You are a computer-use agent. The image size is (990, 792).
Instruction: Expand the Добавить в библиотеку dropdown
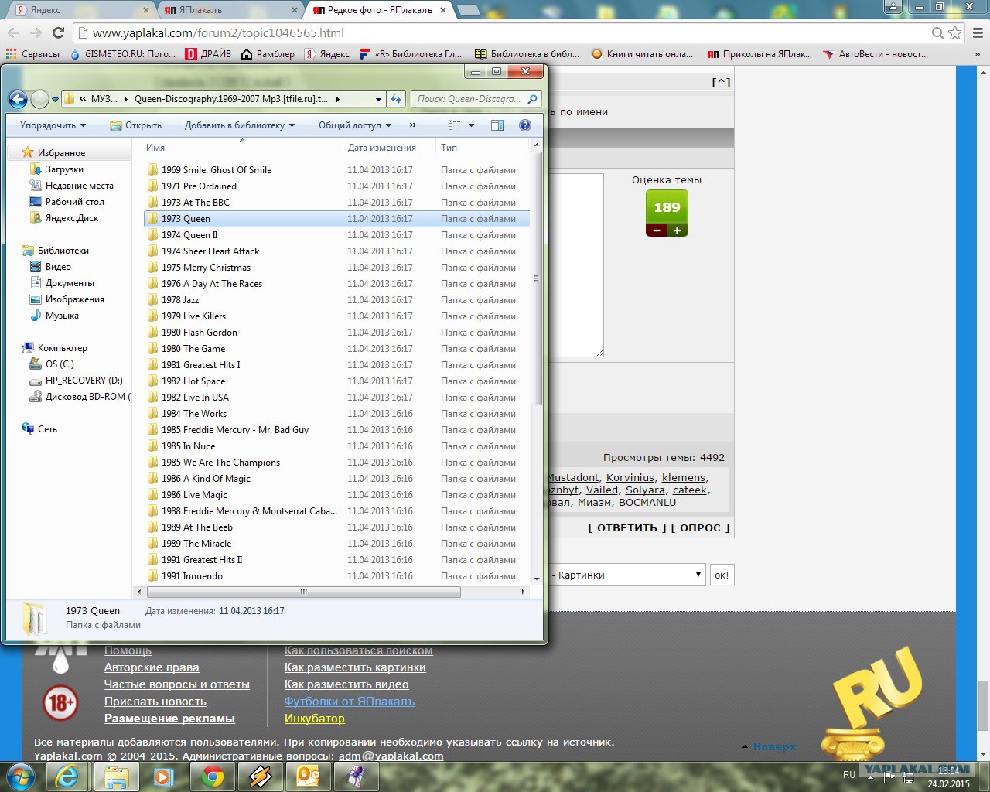tap(240, 125)
